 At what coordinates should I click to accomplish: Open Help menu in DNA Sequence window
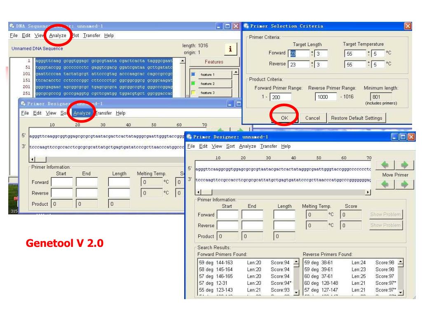click(x=109, y=35)
